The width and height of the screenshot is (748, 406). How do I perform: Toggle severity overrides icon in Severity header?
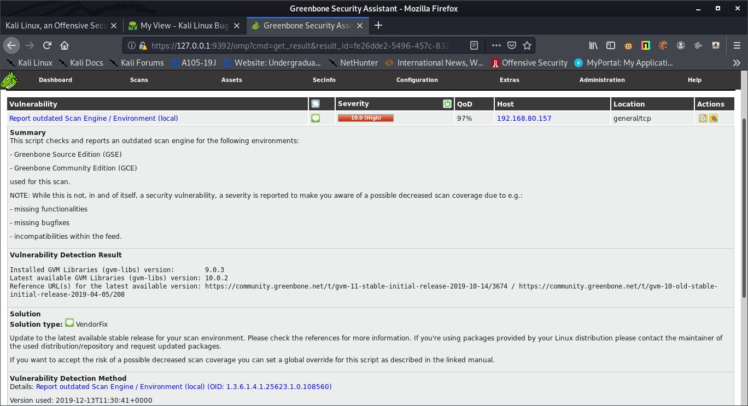coord(447,104)
